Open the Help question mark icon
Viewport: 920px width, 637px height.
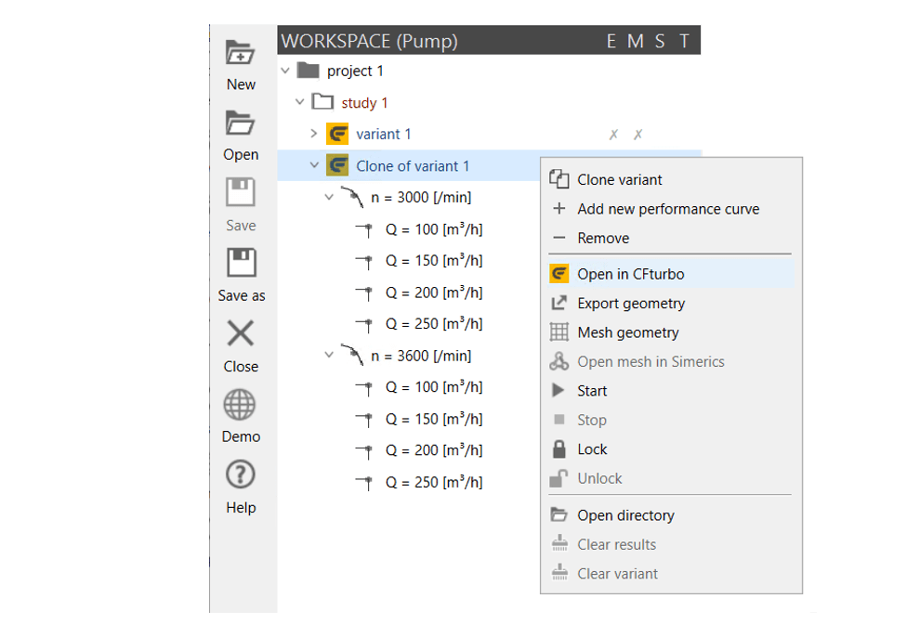241,474
